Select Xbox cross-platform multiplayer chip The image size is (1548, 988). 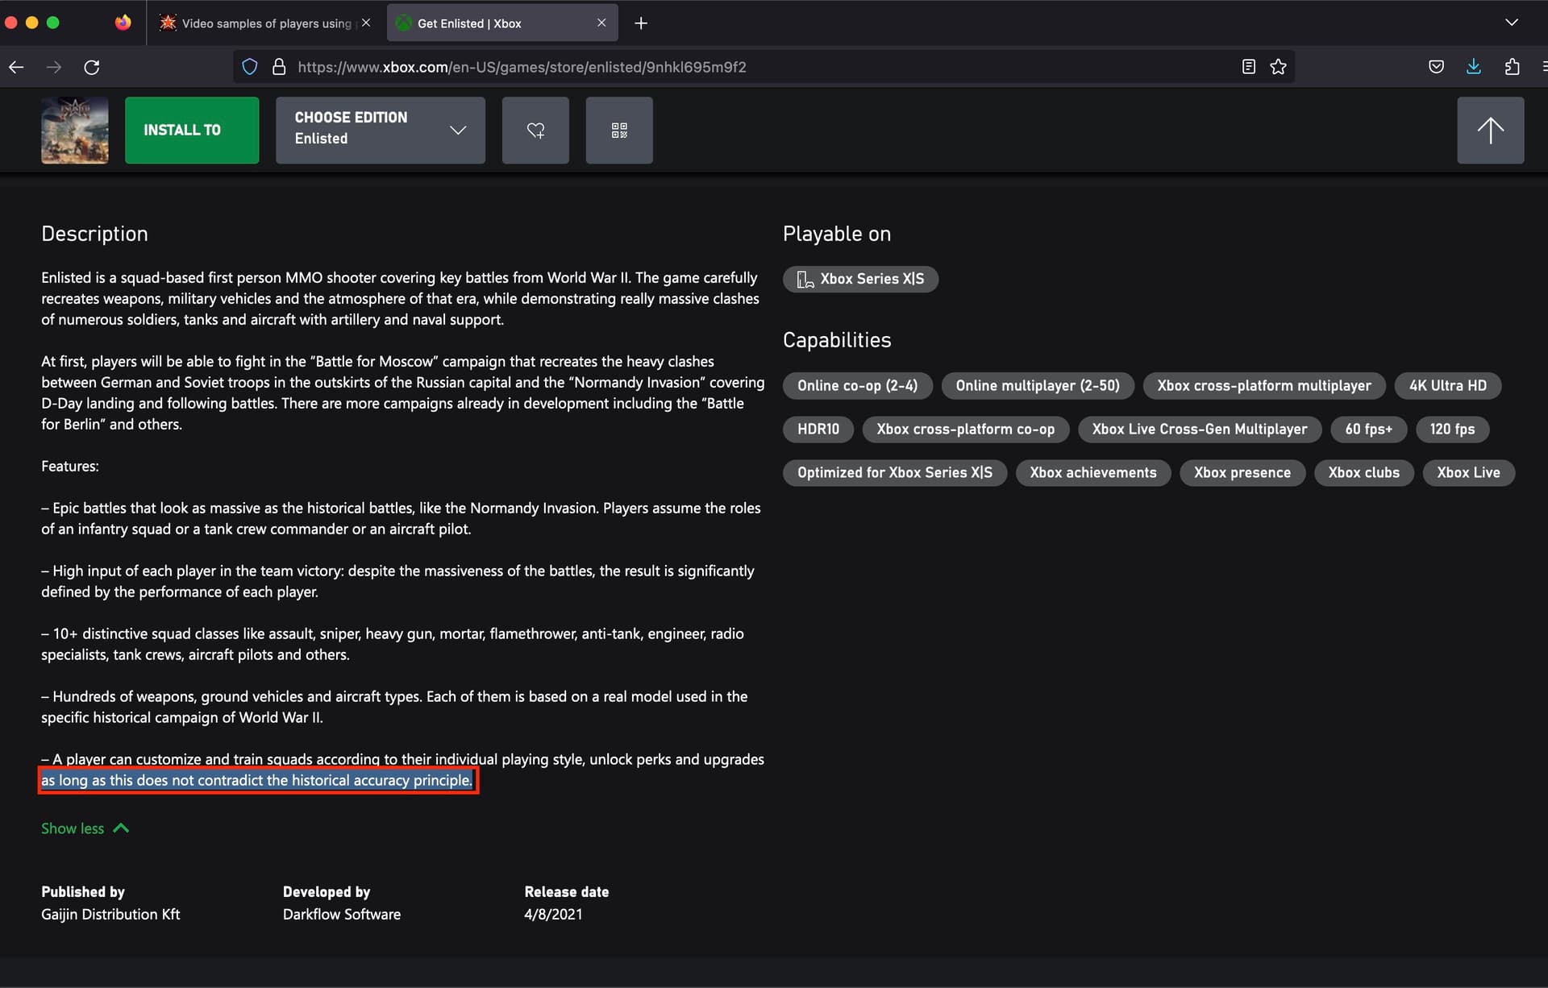pyautogui.click(x=1263, y=385)
